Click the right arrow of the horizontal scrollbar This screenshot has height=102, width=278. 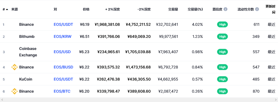click(276, 100)
